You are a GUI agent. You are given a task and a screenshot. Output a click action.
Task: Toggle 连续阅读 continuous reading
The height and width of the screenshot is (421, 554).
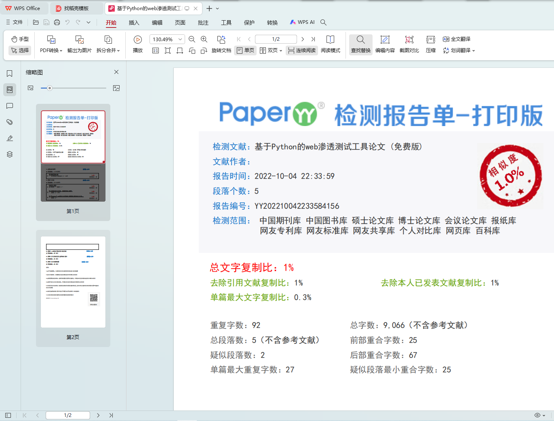pos(302,51)
